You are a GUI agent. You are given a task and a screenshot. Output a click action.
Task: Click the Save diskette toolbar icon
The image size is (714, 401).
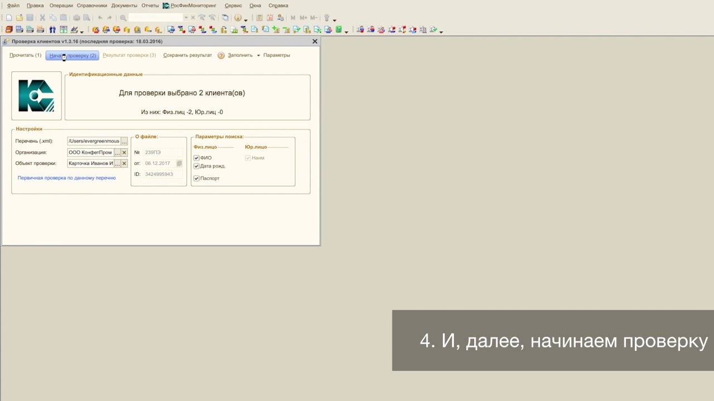pyautogui.click(x=30, y=18)
